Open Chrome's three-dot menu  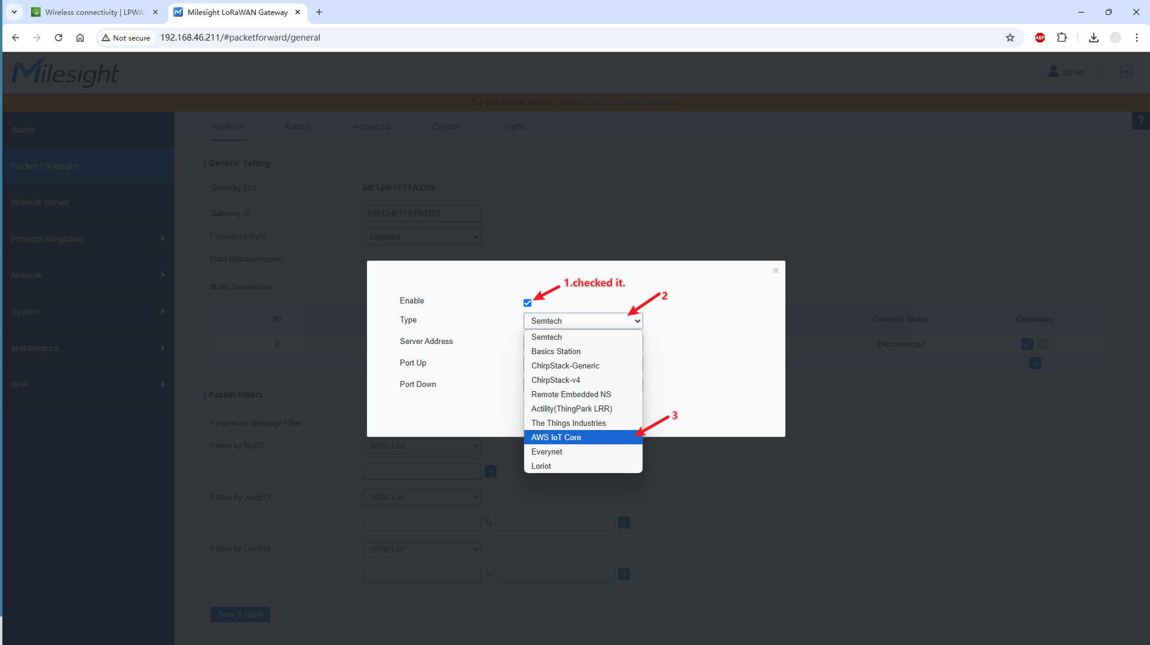pos(1137,38)
